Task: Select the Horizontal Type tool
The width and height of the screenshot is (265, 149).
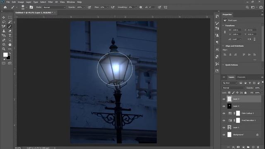Action: pyautogui.click(x=10, y=36)
